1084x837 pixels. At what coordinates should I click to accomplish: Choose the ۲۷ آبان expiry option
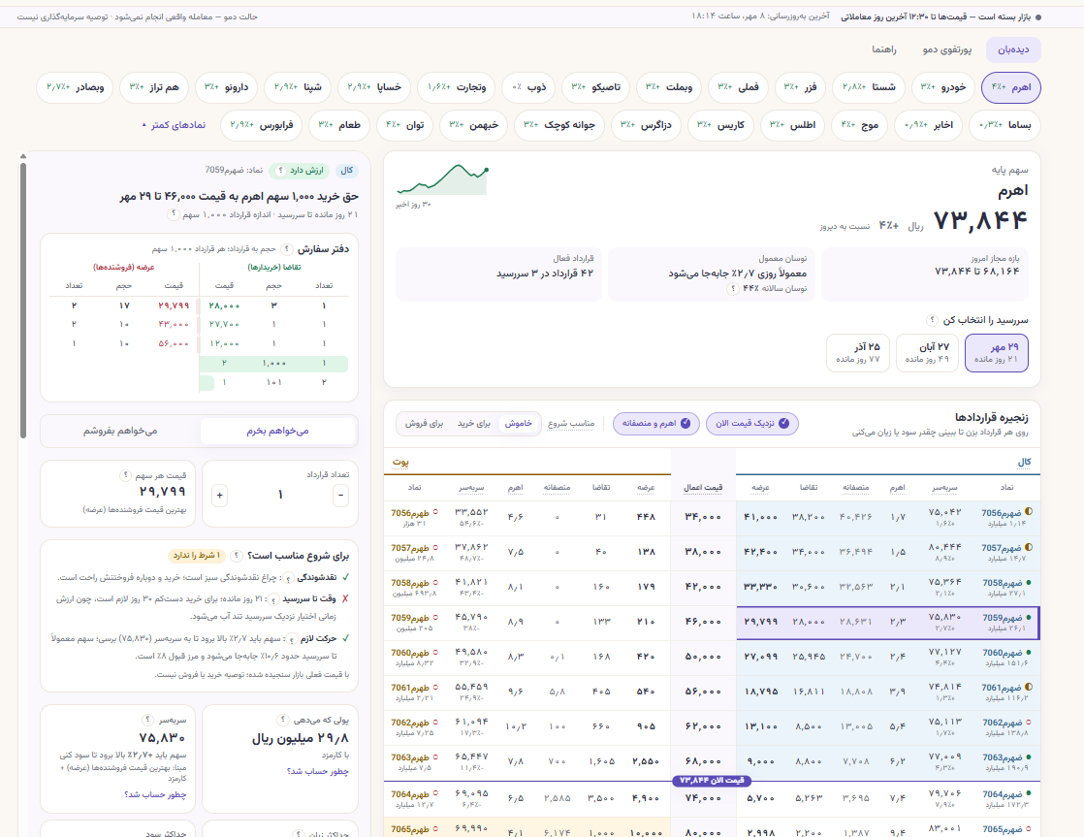coord(927,353)
